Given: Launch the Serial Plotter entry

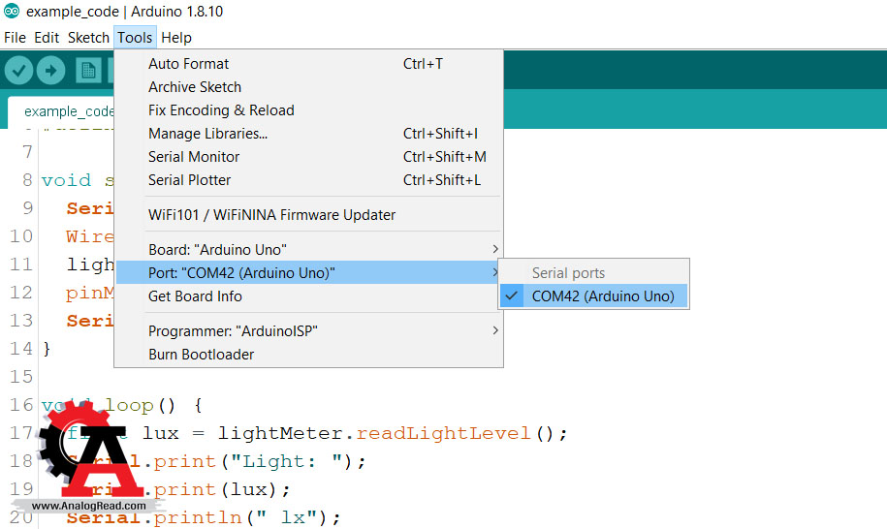Looking at the screenshot, I should coord(309,180).
